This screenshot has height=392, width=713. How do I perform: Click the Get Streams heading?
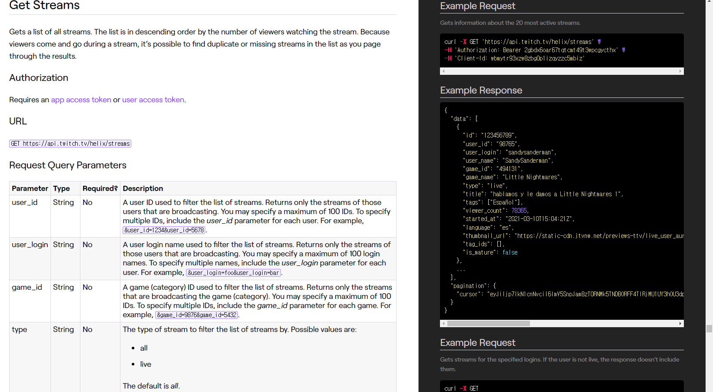coord(44,5)
